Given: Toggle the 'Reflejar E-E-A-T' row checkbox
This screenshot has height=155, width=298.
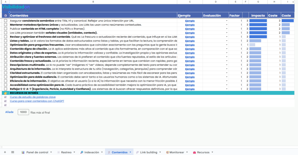Looking at the screenshot, I should tap(6, 89).
